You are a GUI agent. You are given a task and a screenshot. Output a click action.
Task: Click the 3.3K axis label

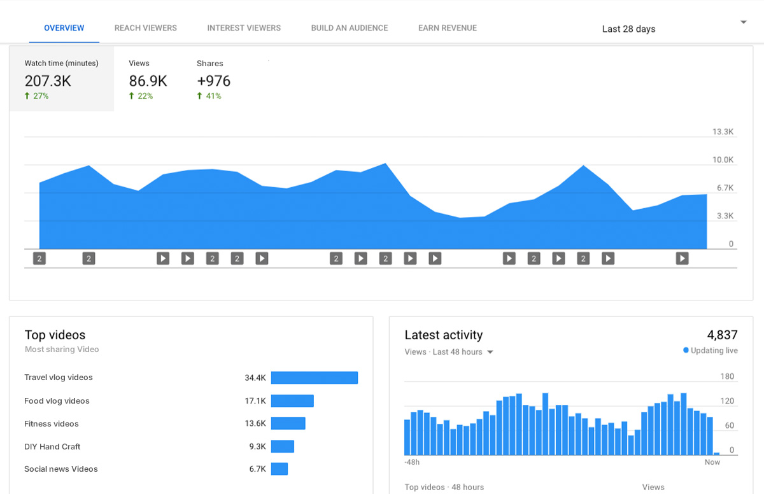pyautogui.click(x=725, y=216)
